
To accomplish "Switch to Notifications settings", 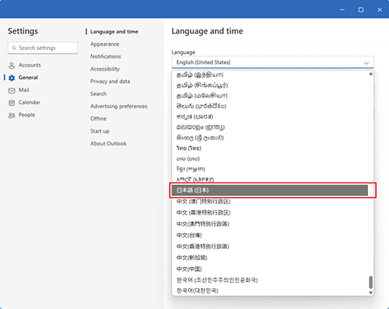I will pos(106,57).
